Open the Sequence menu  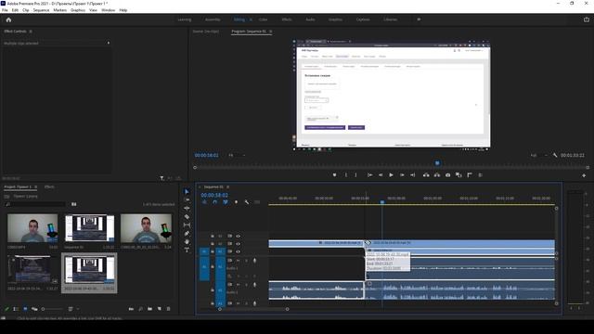point(41,10)
